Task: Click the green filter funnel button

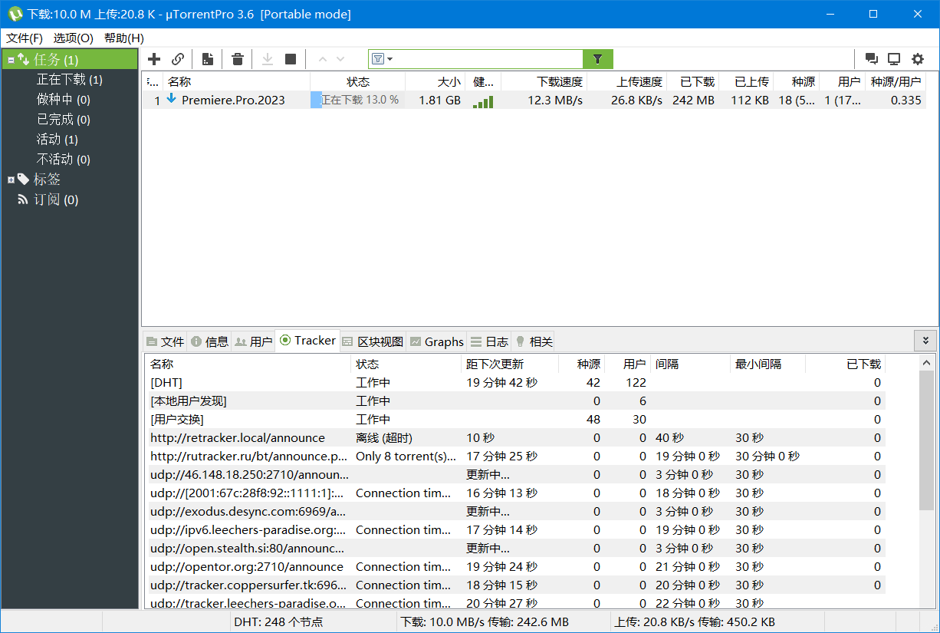Action: click(598, 58)
